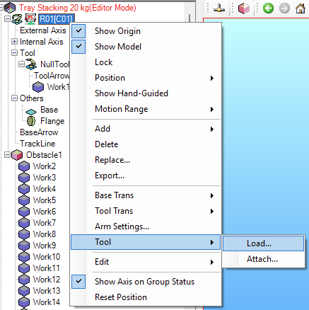This screenshot has height=310, width=309.
Task: Select Attach... in the Tool submenu
Action: (x=263, y=259)
